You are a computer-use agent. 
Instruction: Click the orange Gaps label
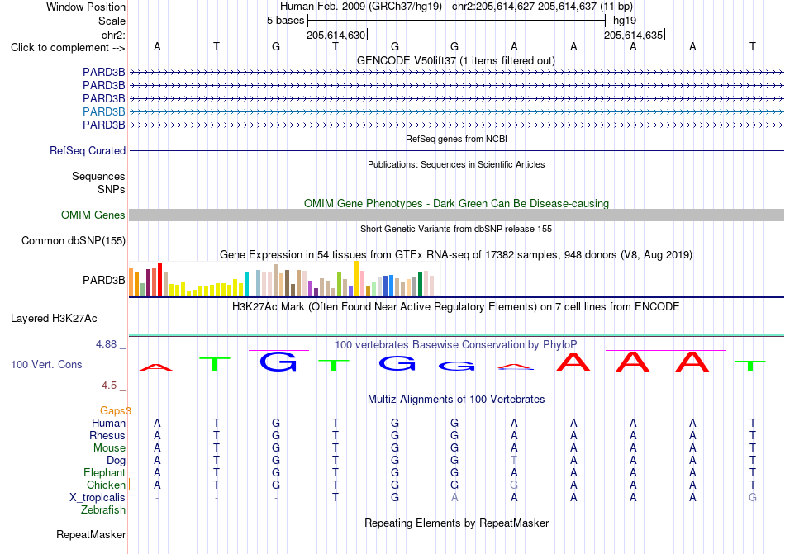pyautogui.click(x=115, y=410)
